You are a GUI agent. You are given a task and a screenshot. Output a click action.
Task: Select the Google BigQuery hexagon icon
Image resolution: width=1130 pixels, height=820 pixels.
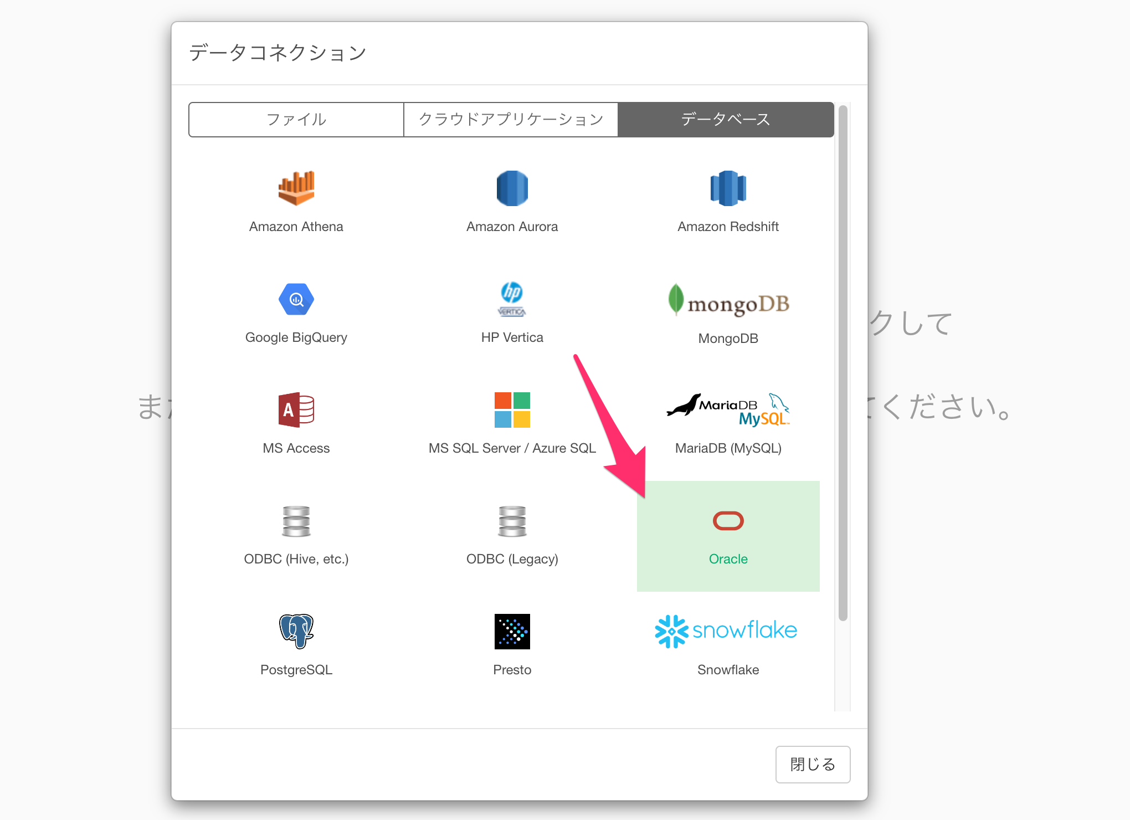(x=296, y=299)
